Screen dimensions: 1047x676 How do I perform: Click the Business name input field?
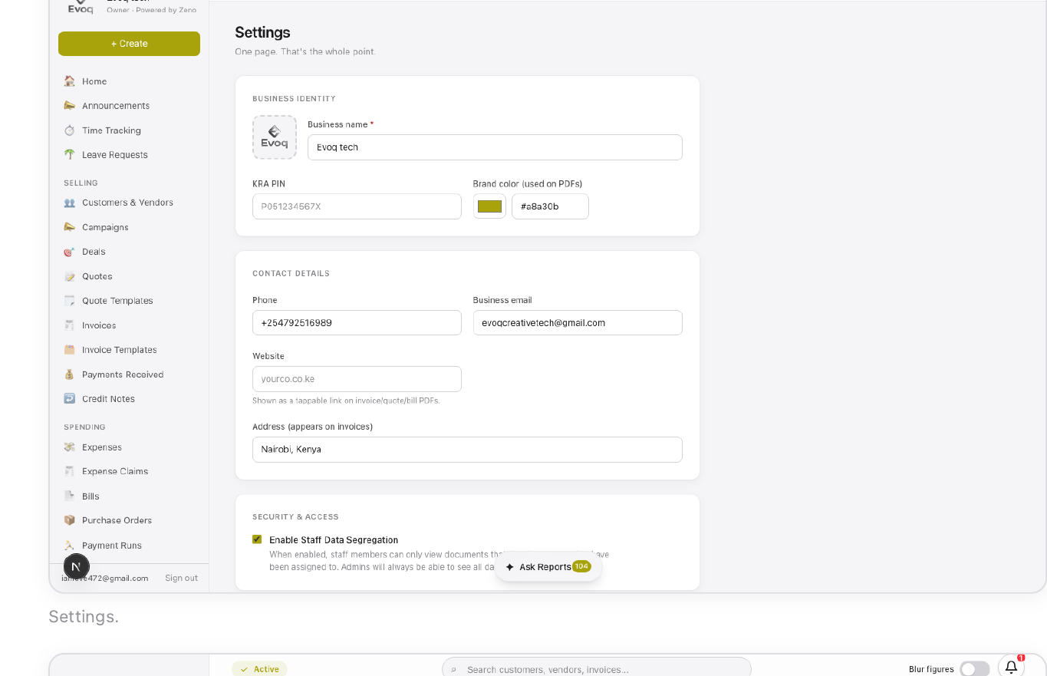point(495,147)
